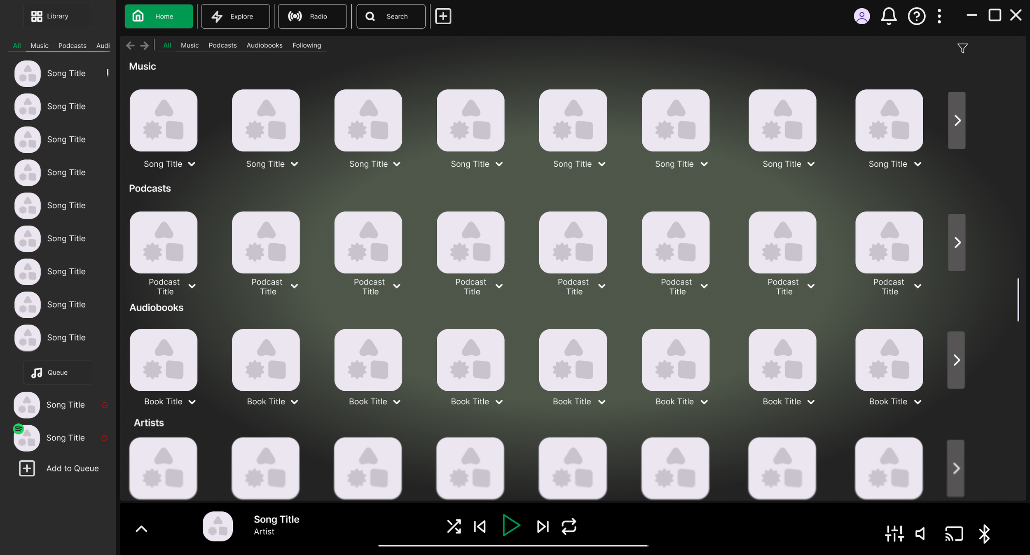1030x555 pixels.
Task: Open the Explore page
Action: click(x=235, y=16)
